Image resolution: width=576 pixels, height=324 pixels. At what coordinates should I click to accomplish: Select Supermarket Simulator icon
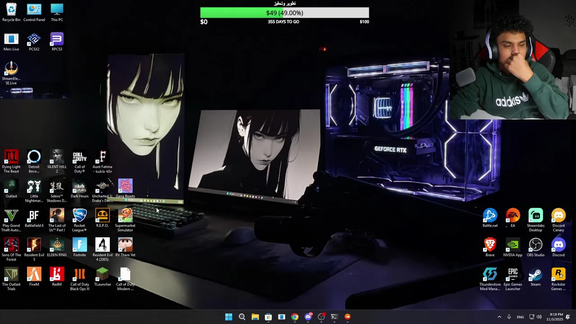point(125,220)
